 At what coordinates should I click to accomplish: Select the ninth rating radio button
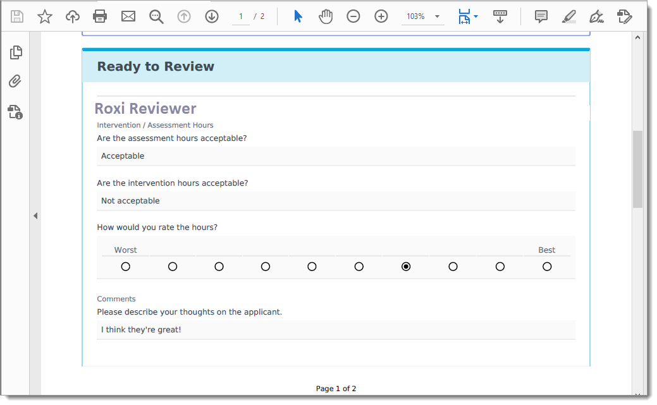point(500,267)
